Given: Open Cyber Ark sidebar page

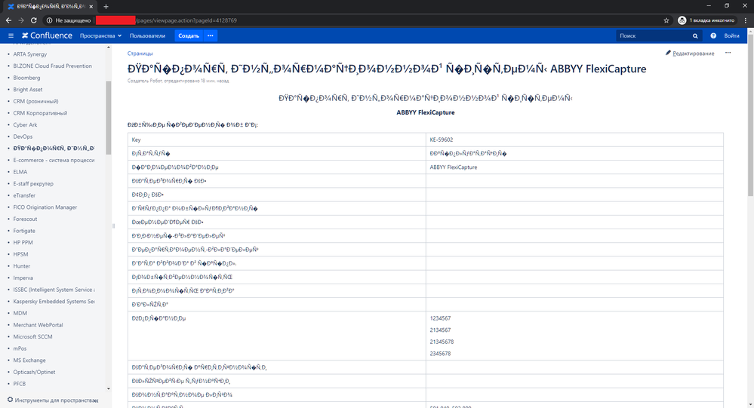Looking at the screenshot, I should [25, 125].
